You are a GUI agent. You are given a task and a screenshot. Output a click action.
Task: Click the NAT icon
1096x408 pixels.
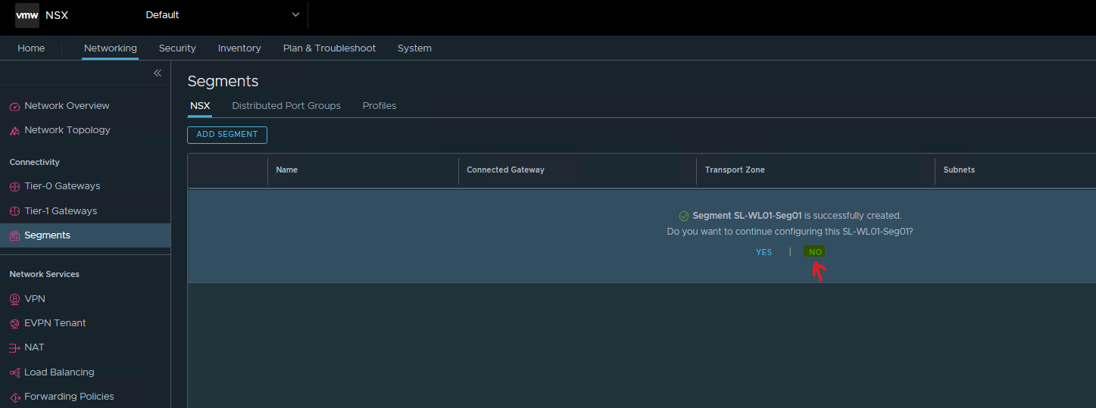pyautogui.click(x=14, y=347)
